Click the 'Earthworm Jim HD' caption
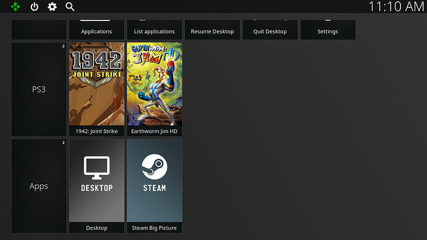Screen dimensions: 427x240 coord(155,131)
